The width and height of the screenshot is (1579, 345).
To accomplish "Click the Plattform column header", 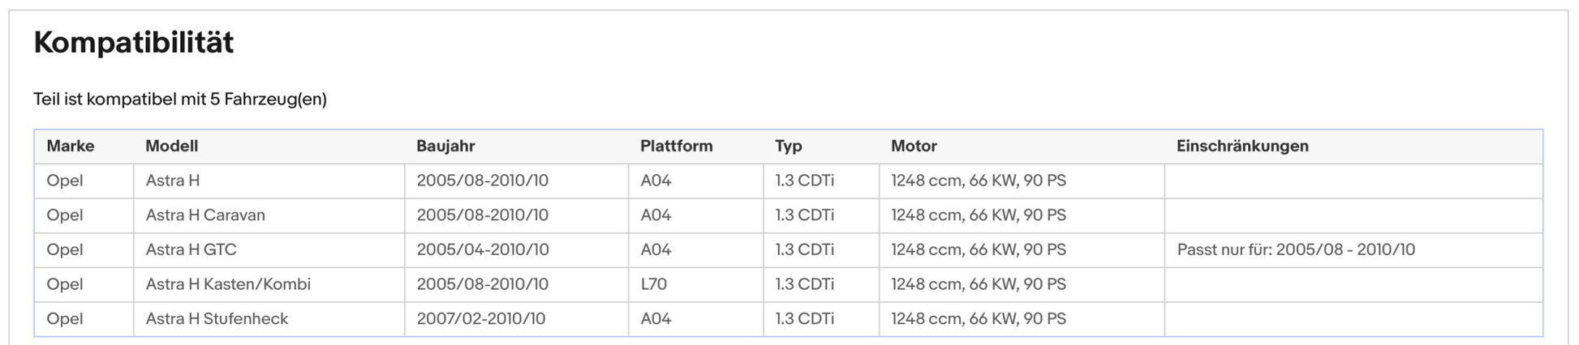I will (x=676, y=146).
